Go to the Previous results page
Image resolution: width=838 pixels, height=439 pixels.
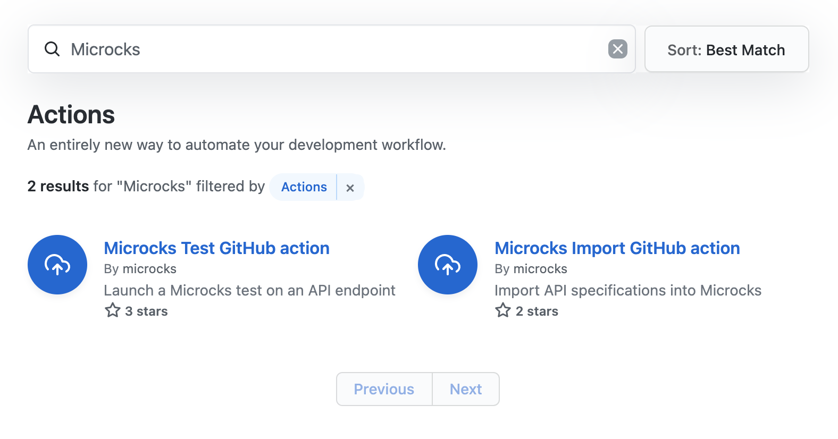click(384, 389)
